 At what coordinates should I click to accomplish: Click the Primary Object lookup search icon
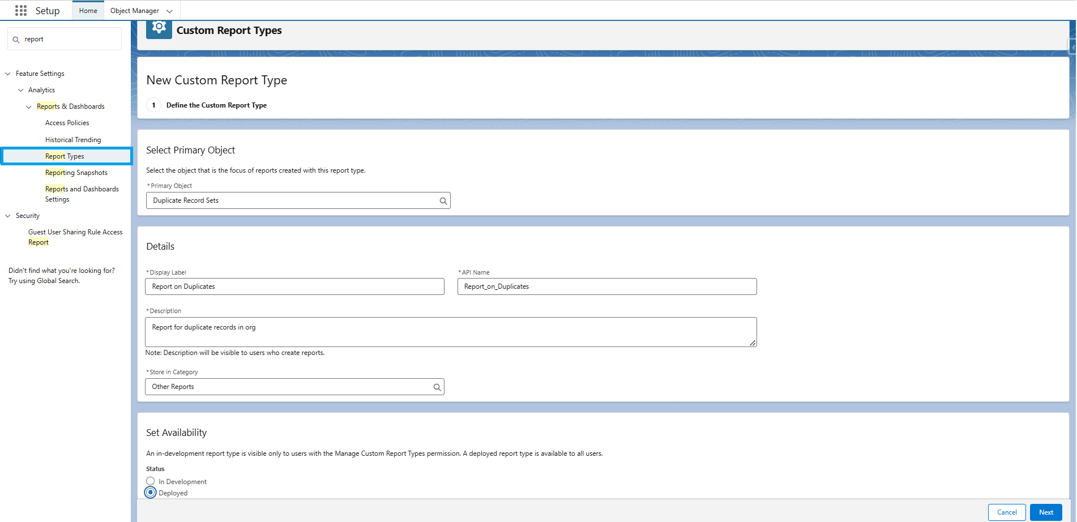[x=443, y=201]
